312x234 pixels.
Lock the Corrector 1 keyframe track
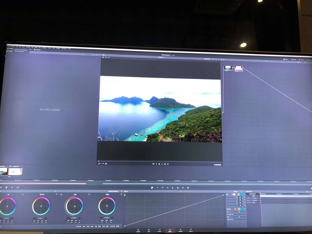[x=249, y=198]
